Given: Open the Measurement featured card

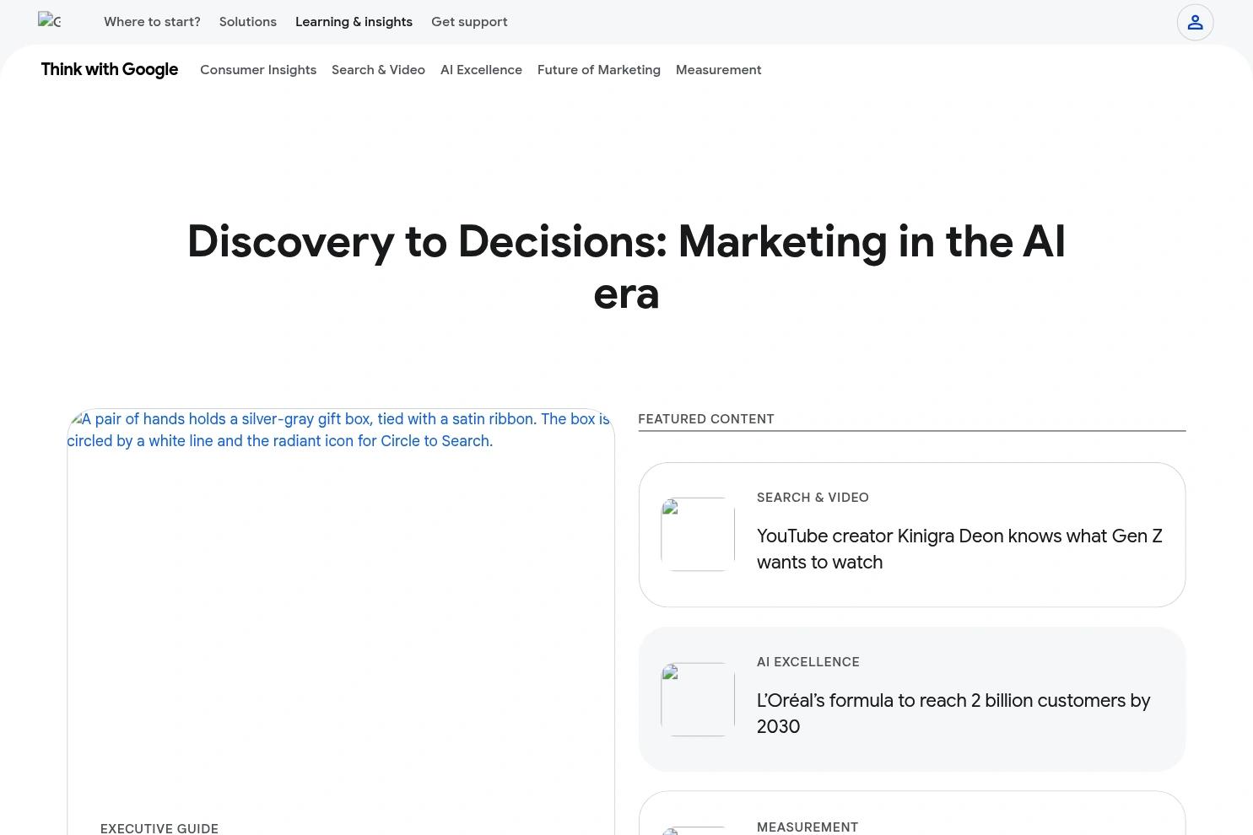Looking at the screenshot, I should tap(911, 818).
